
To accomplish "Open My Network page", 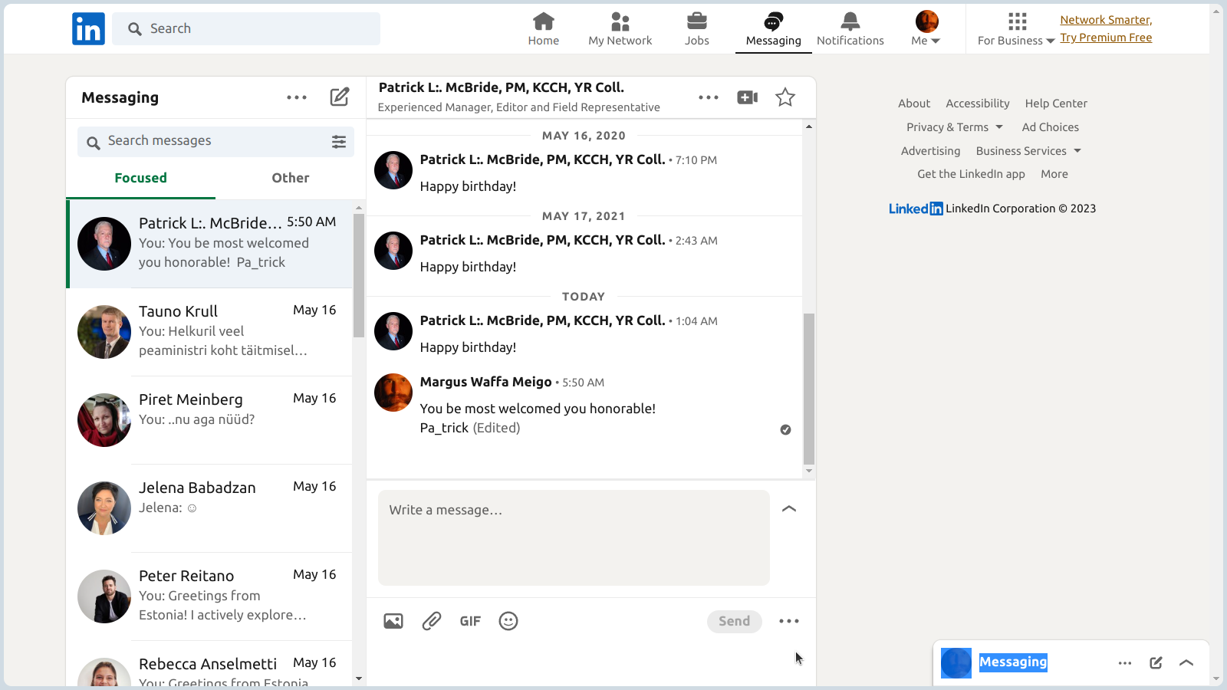I will point(620,29).
